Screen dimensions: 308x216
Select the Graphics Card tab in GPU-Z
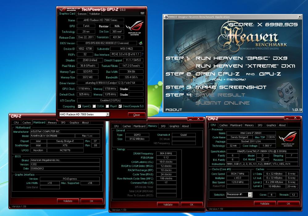67,14
